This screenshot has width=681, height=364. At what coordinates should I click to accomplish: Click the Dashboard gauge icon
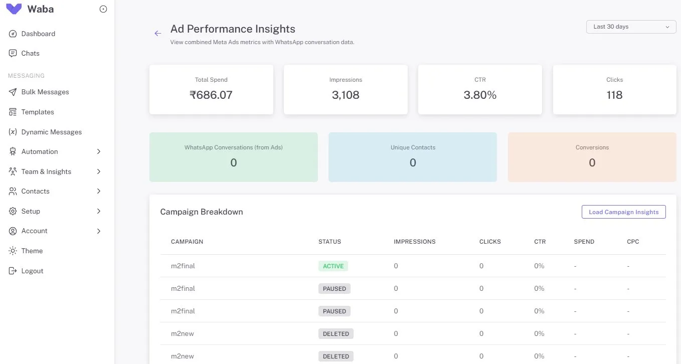13,34
